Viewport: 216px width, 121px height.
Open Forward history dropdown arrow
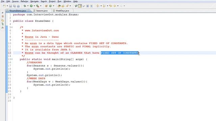124,6
